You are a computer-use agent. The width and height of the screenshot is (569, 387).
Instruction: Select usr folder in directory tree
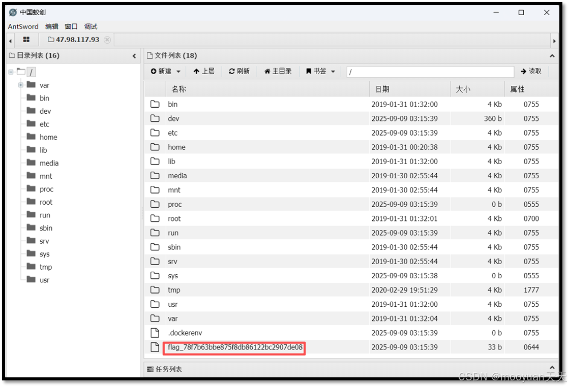(44, 280)
